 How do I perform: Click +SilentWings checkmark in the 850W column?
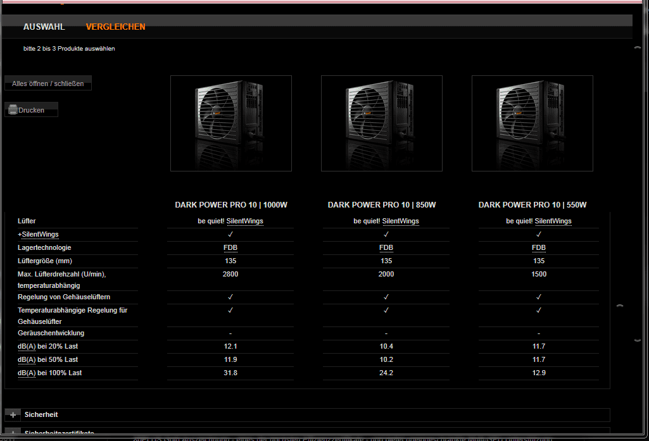tap(386, 234)
